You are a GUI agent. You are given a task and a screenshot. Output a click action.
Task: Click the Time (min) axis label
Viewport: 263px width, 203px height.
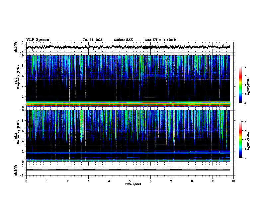[133, 184]
